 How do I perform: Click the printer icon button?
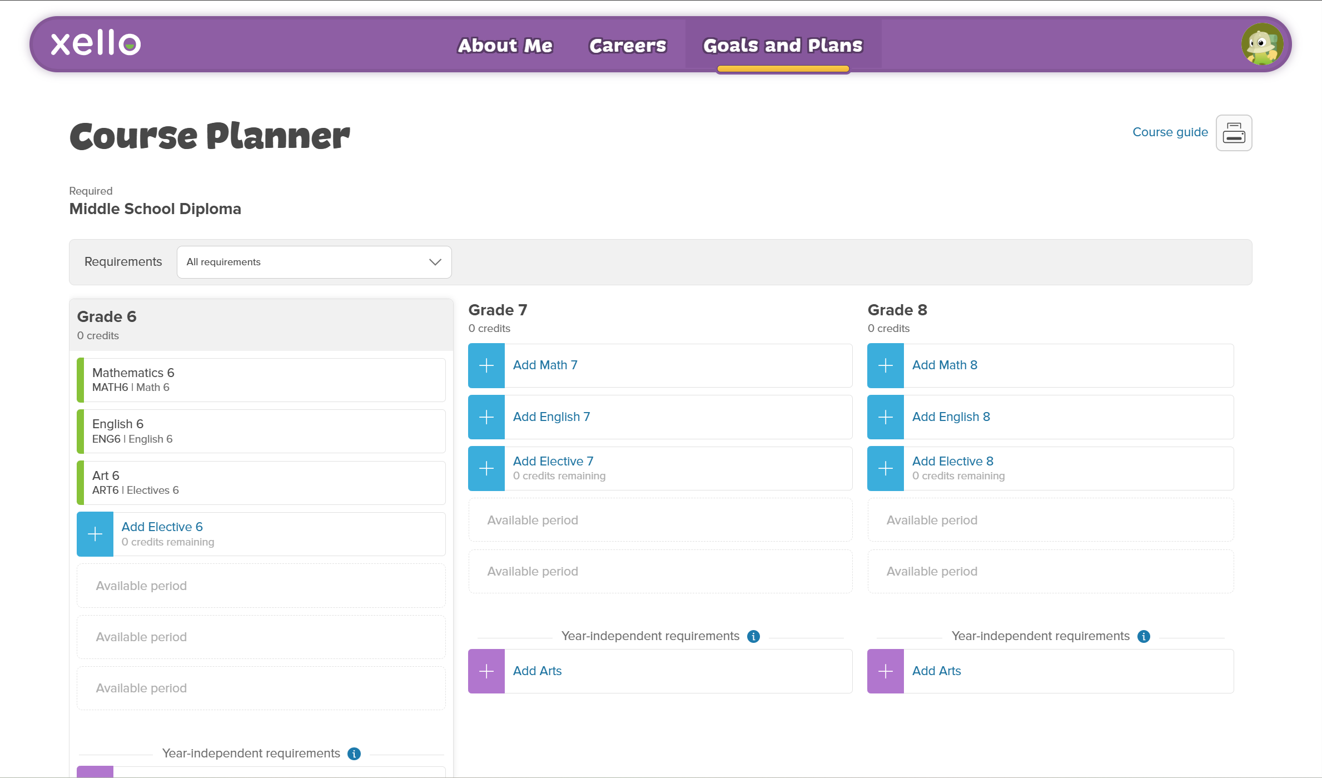click(x=1233, y=133)
